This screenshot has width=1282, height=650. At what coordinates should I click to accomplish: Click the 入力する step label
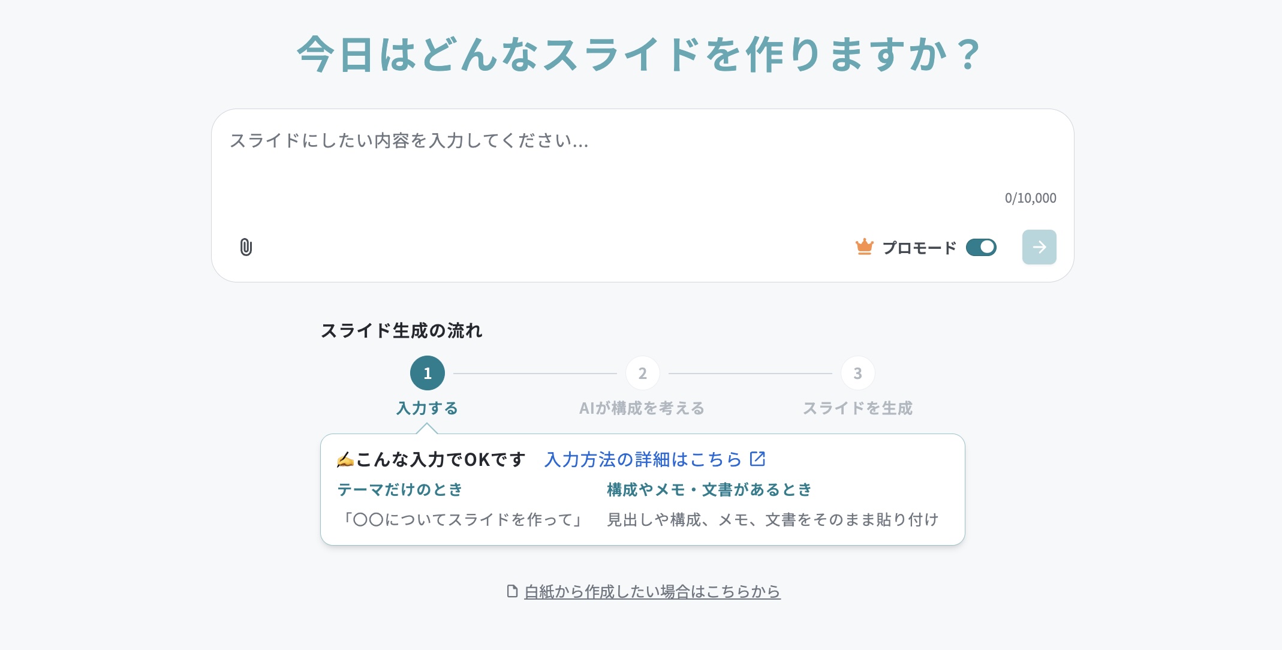tap(428, 408)
